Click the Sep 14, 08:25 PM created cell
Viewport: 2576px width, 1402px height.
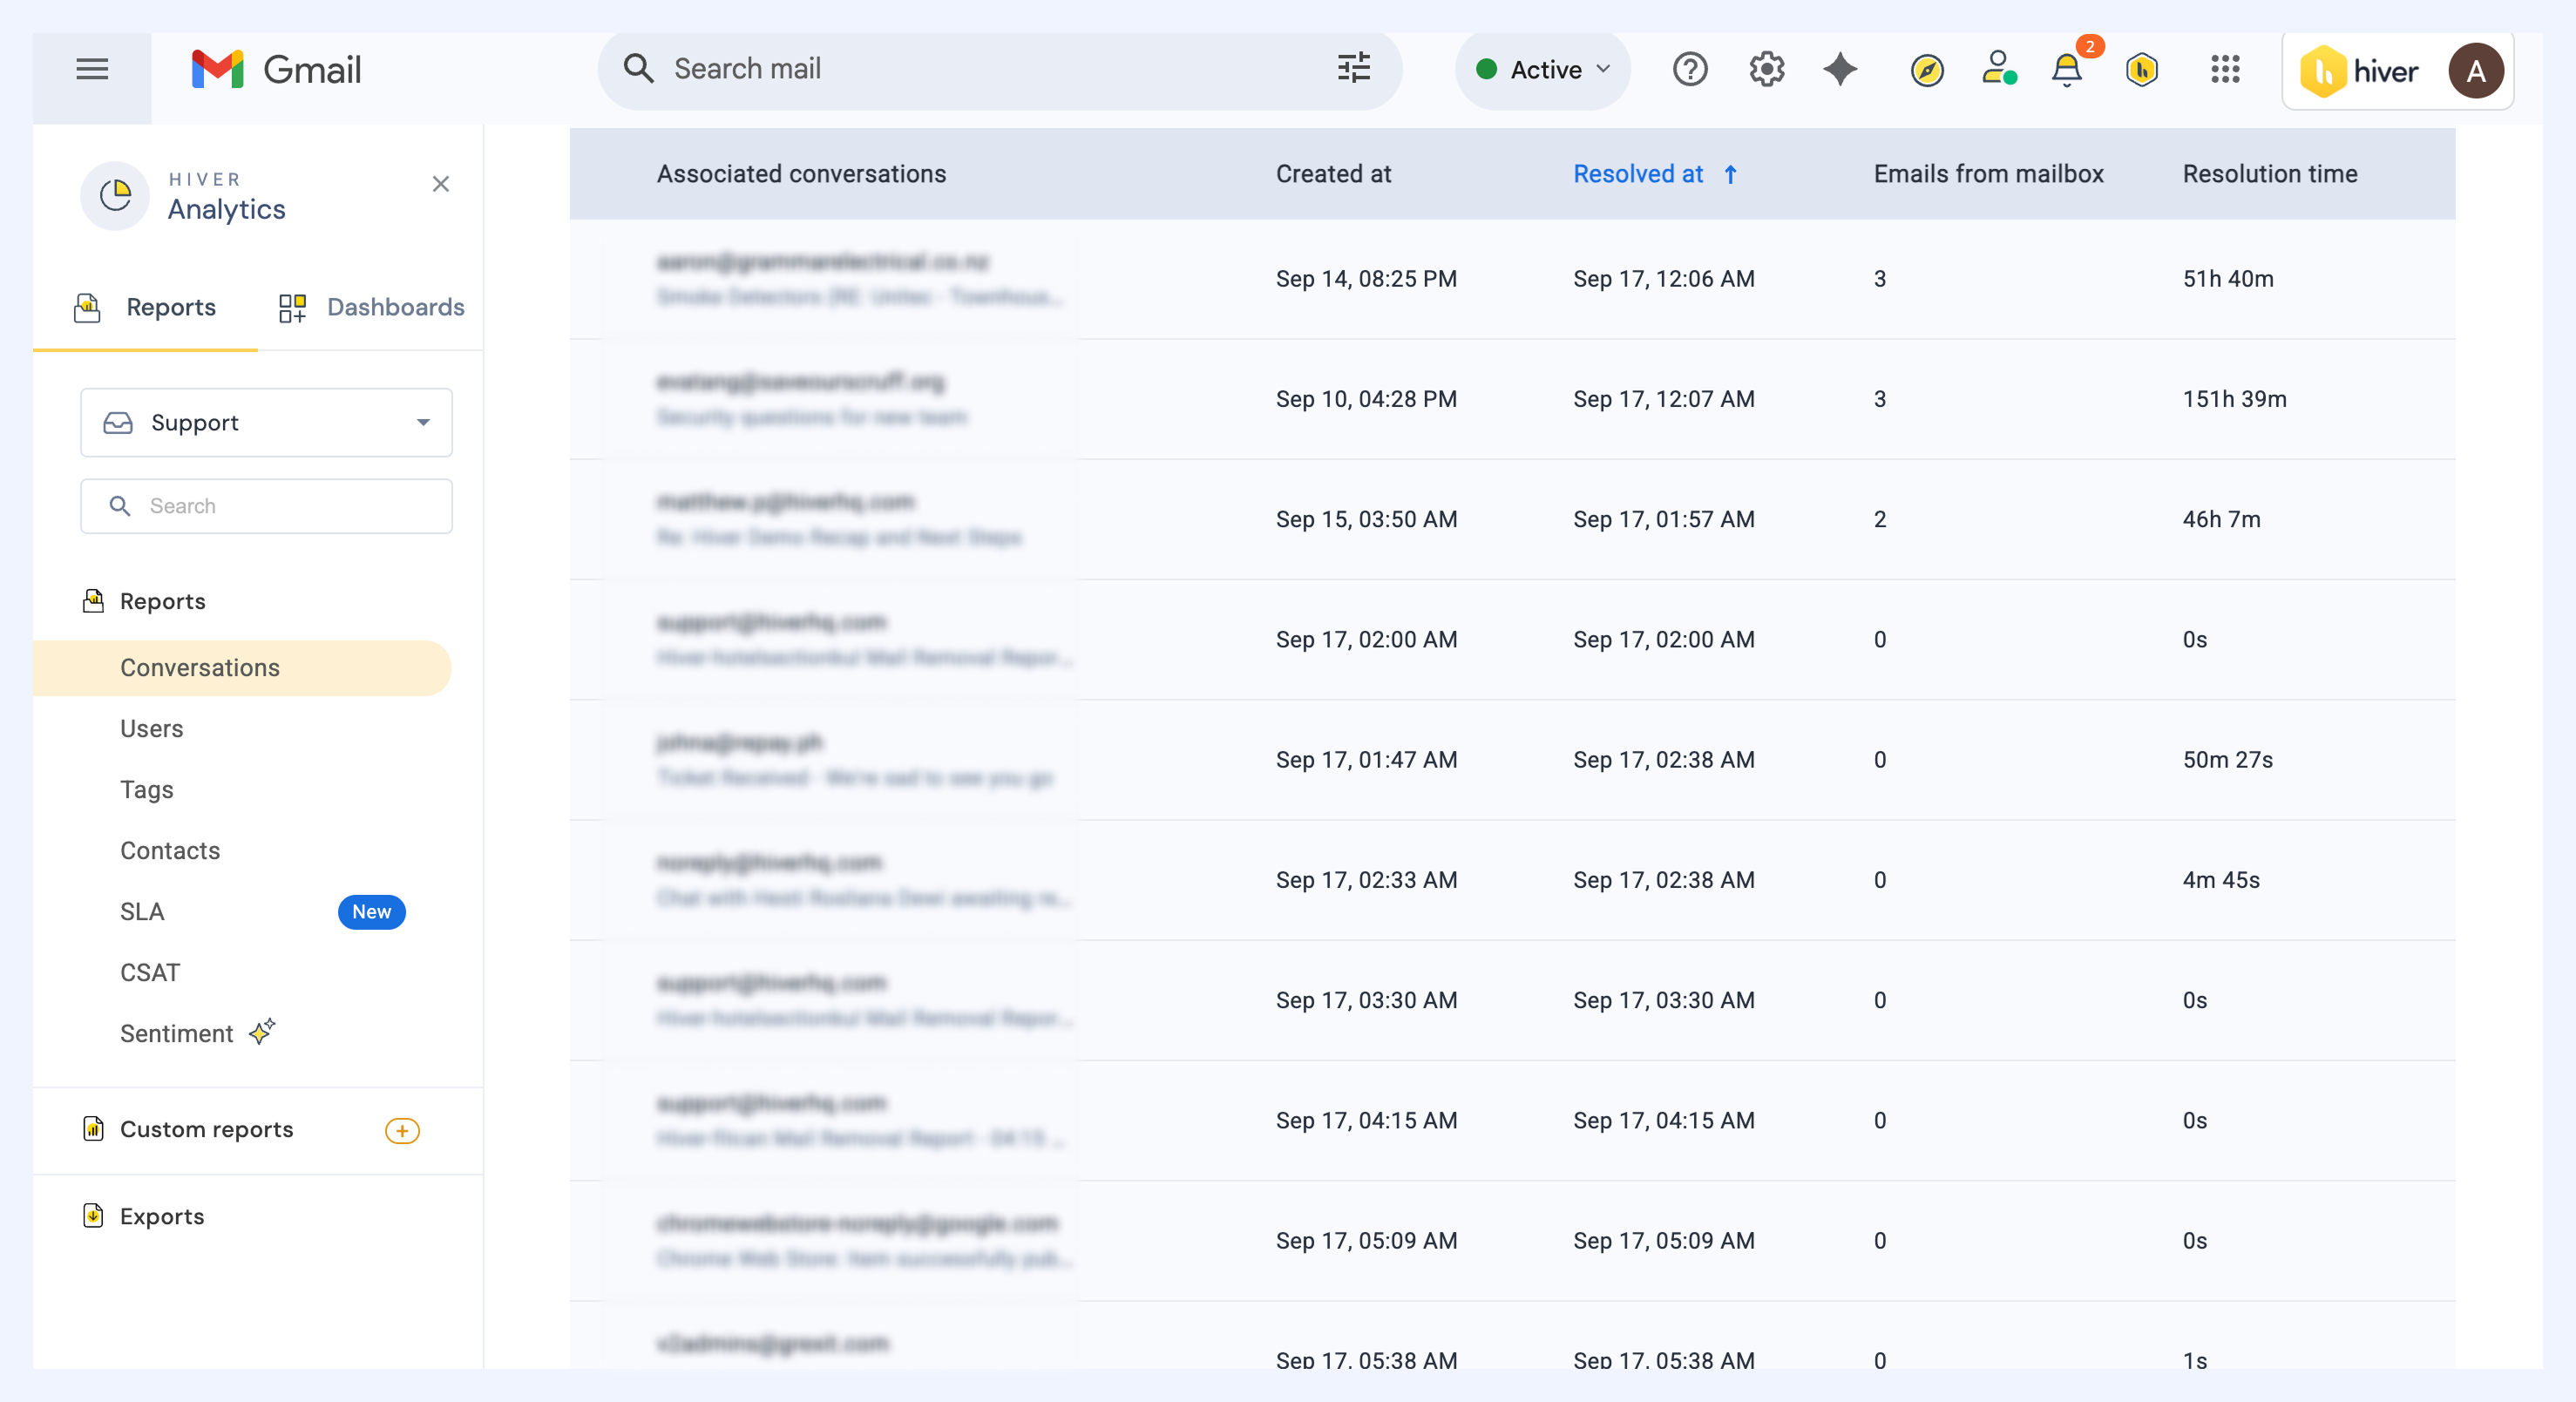[x=1366, y=279]
